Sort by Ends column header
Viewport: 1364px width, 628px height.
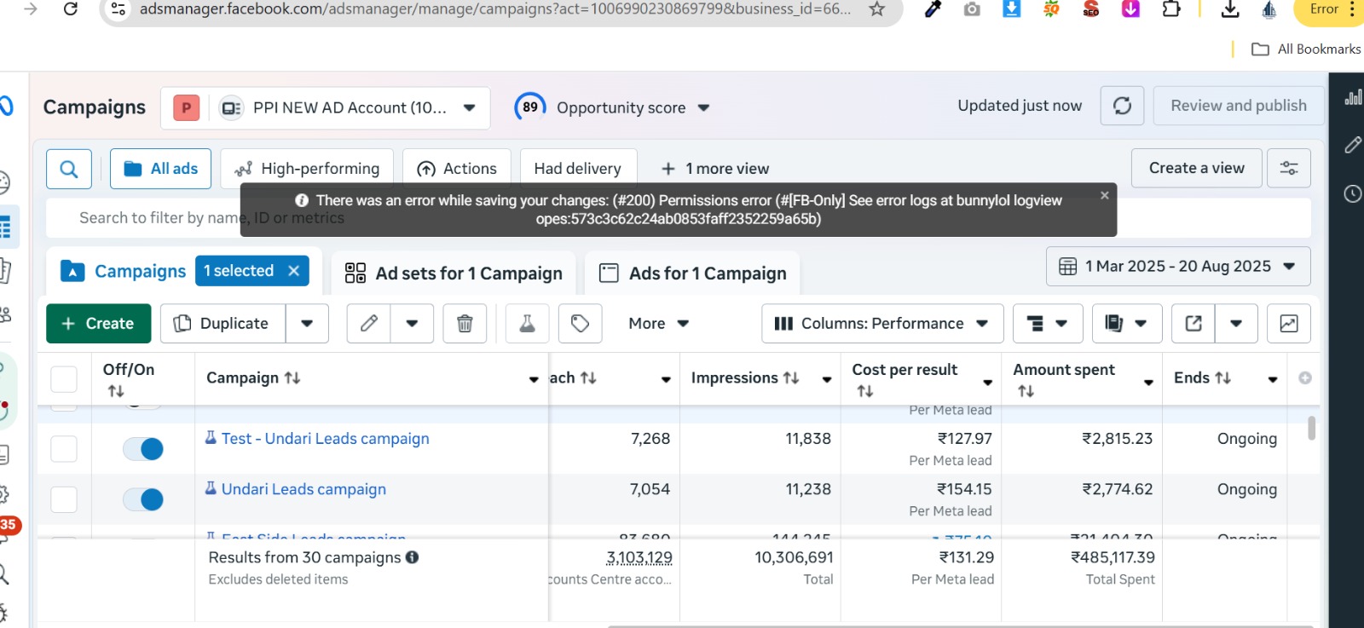[1202, 378]
